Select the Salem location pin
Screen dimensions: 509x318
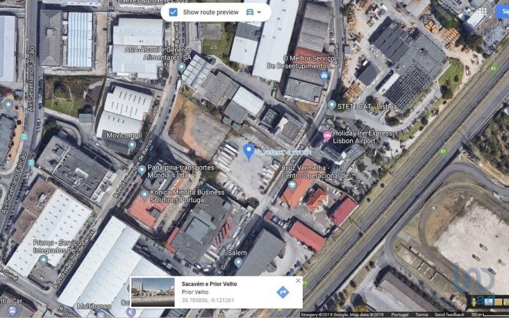tap(238, 263)
